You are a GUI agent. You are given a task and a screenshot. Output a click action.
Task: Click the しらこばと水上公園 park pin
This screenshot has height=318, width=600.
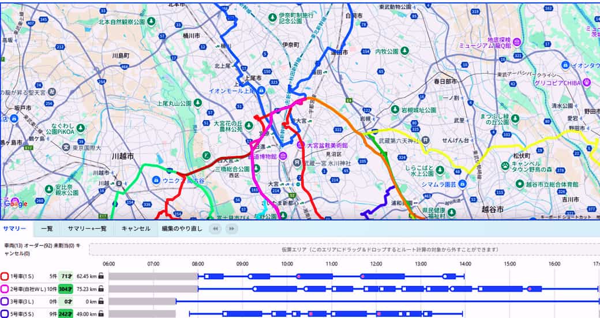pyautogui.click(x=440, y=170)
